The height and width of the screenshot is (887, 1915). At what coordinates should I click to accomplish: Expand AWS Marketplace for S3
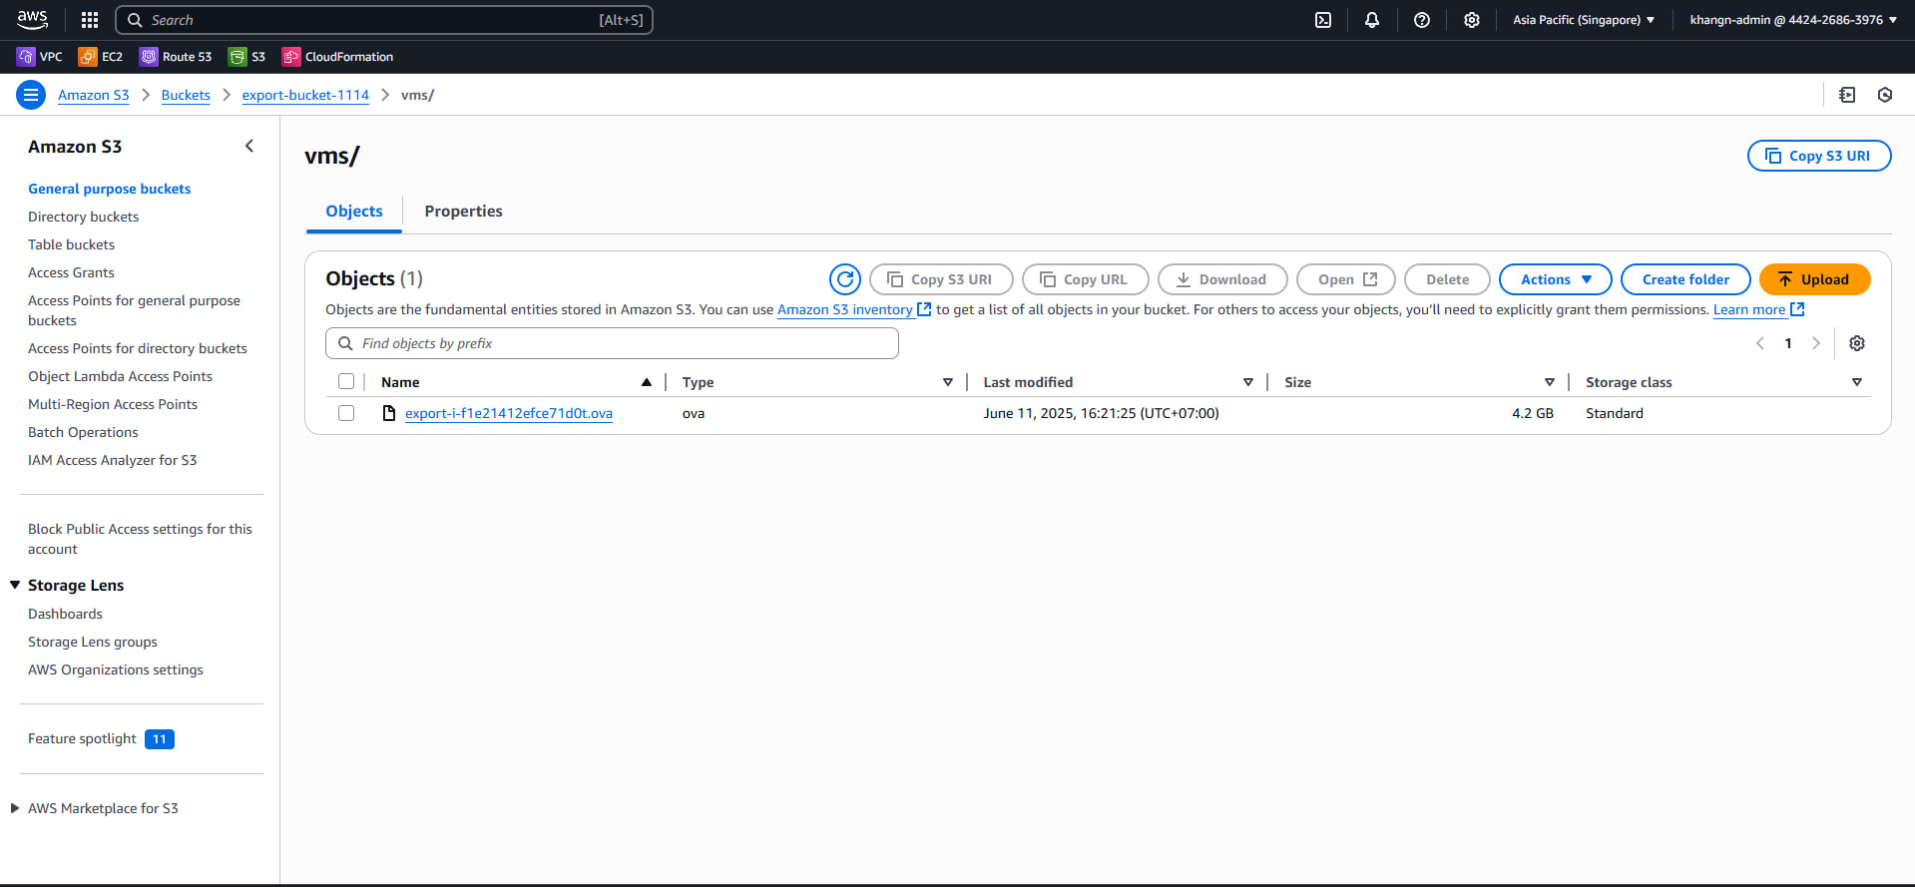click(15, 808)
